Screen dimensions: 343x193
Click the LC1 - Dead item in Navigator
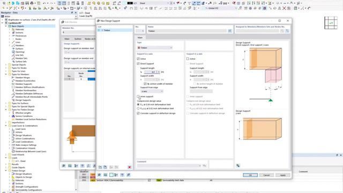tap(20, 161)
